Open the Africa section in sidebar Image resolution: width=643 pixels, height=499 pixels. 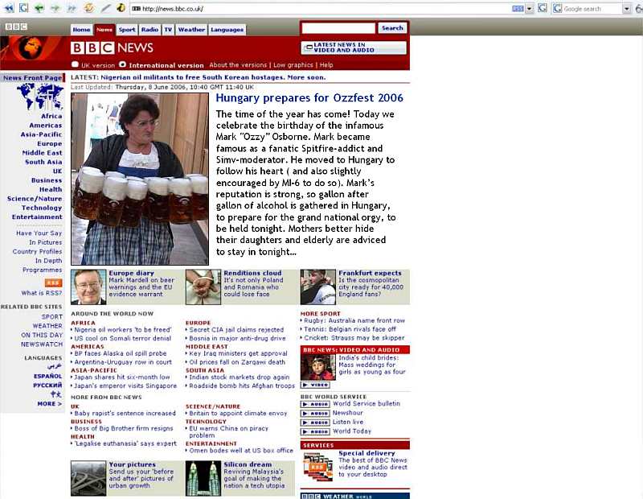click(x=51, y=116)
